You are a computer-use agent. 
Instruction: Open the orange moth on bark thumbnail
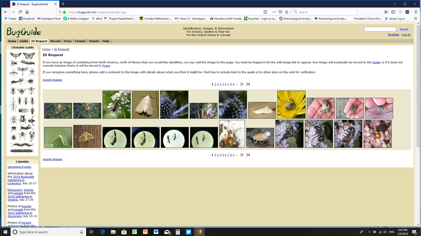tap(87, 136)
